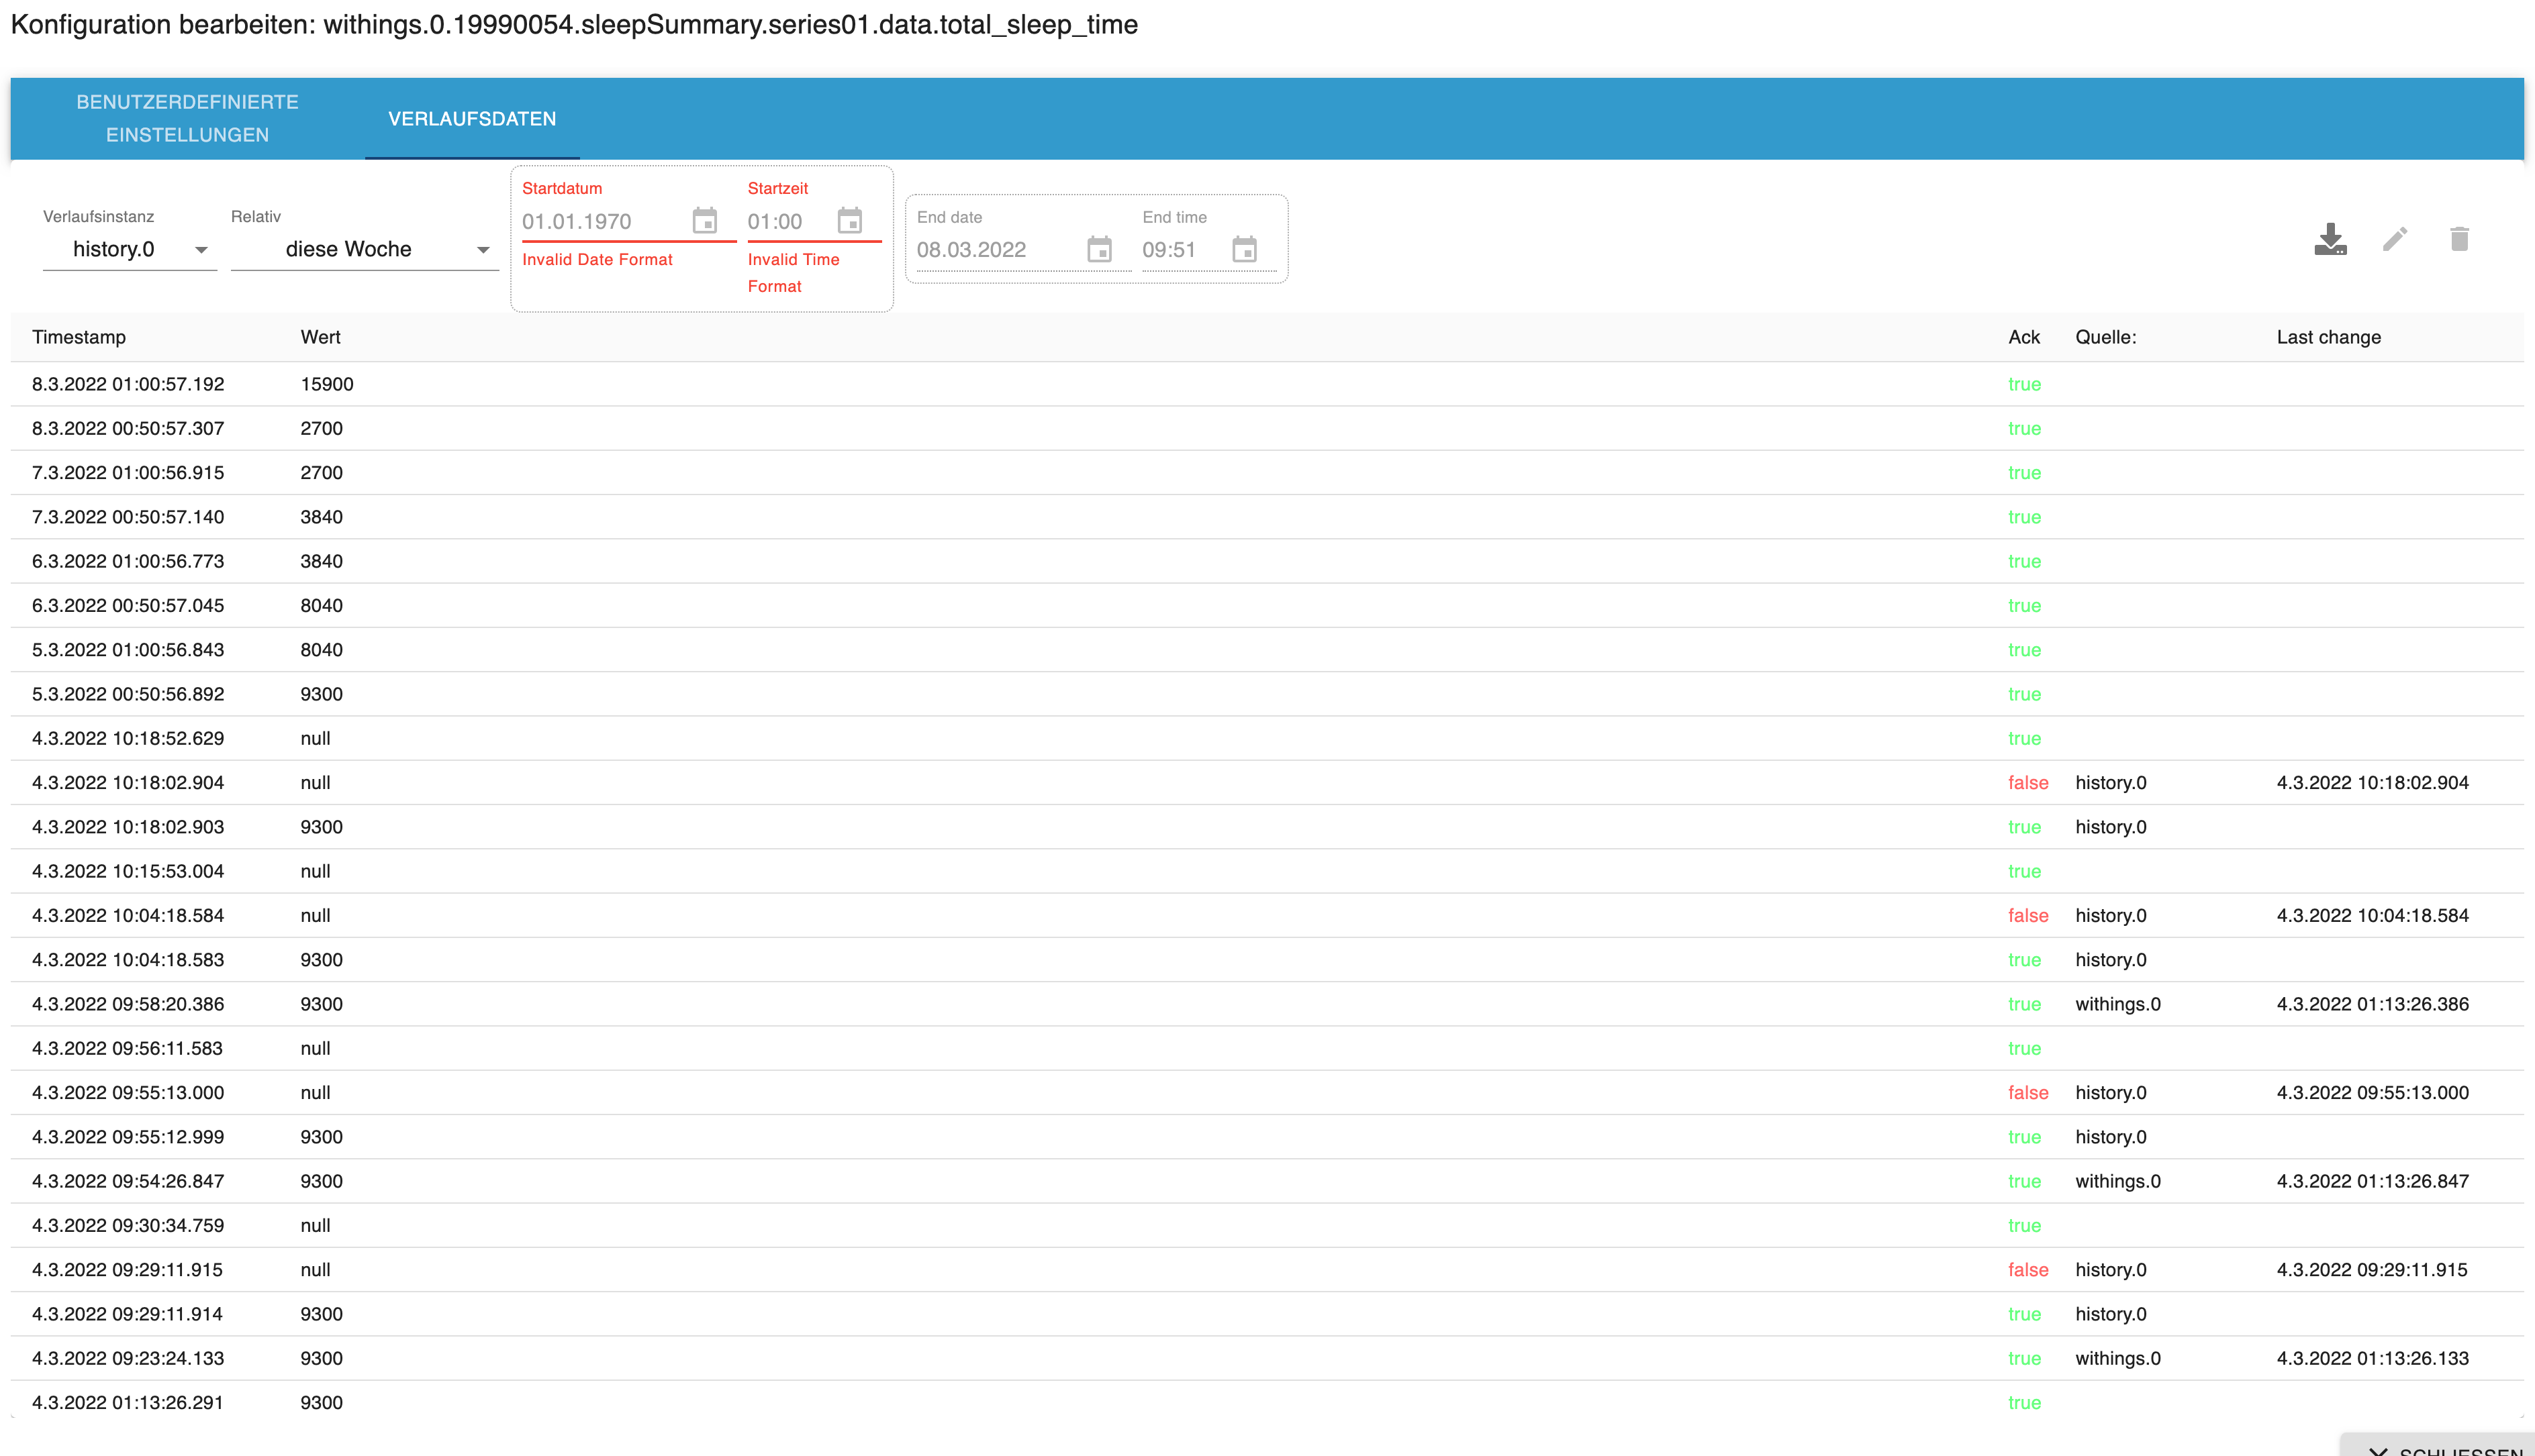Click the Timestamp column header

(79, 337)
